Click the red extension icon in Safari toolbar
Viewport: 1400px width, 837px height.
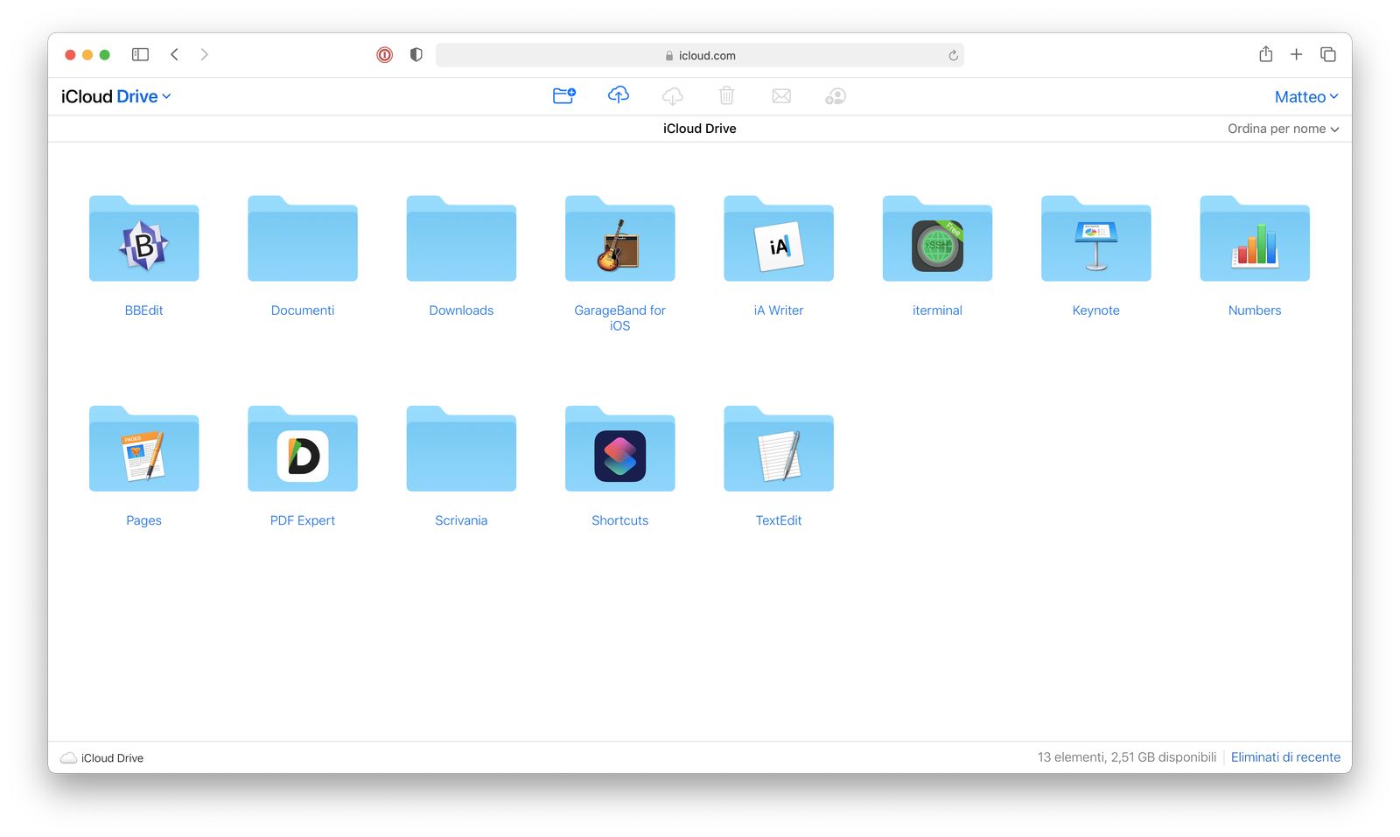click(385, 55)
